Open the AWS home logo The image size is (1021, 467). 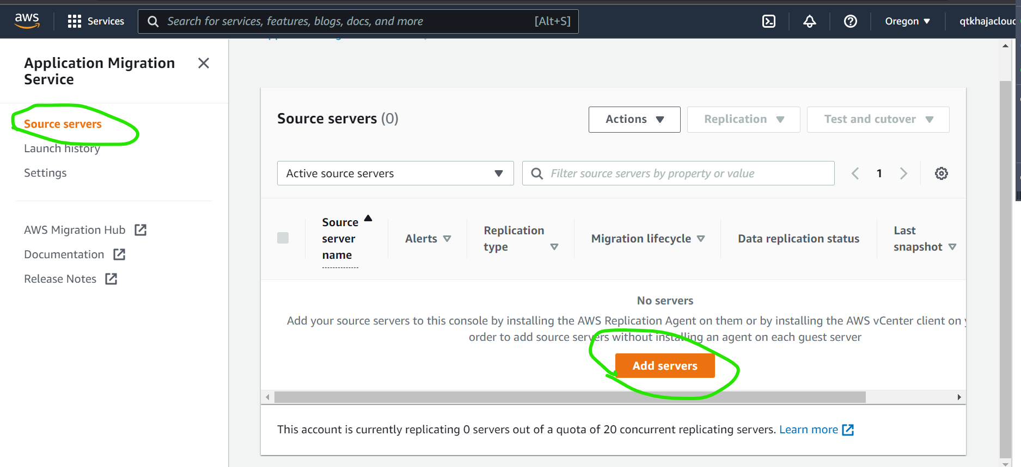click(x=27, y=21)
